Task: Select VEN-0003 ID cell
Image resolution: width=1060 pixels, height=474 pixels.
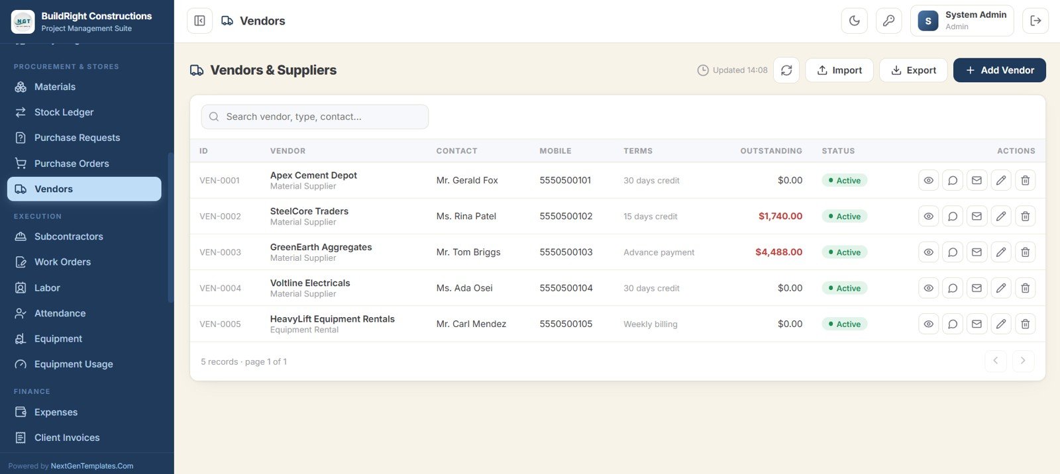Action: (220, 252)
